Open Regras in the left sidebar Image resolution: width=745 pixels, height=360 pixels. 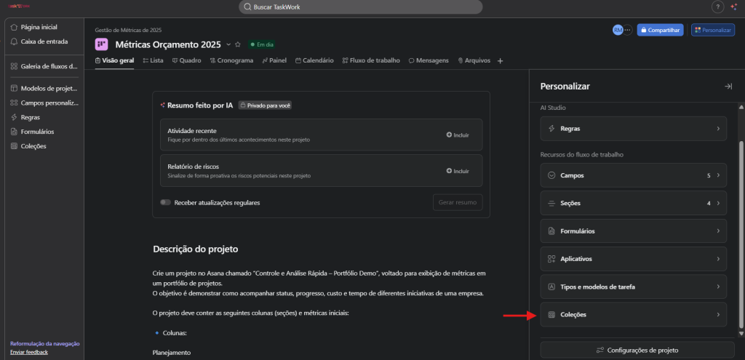tap(30, 117)
